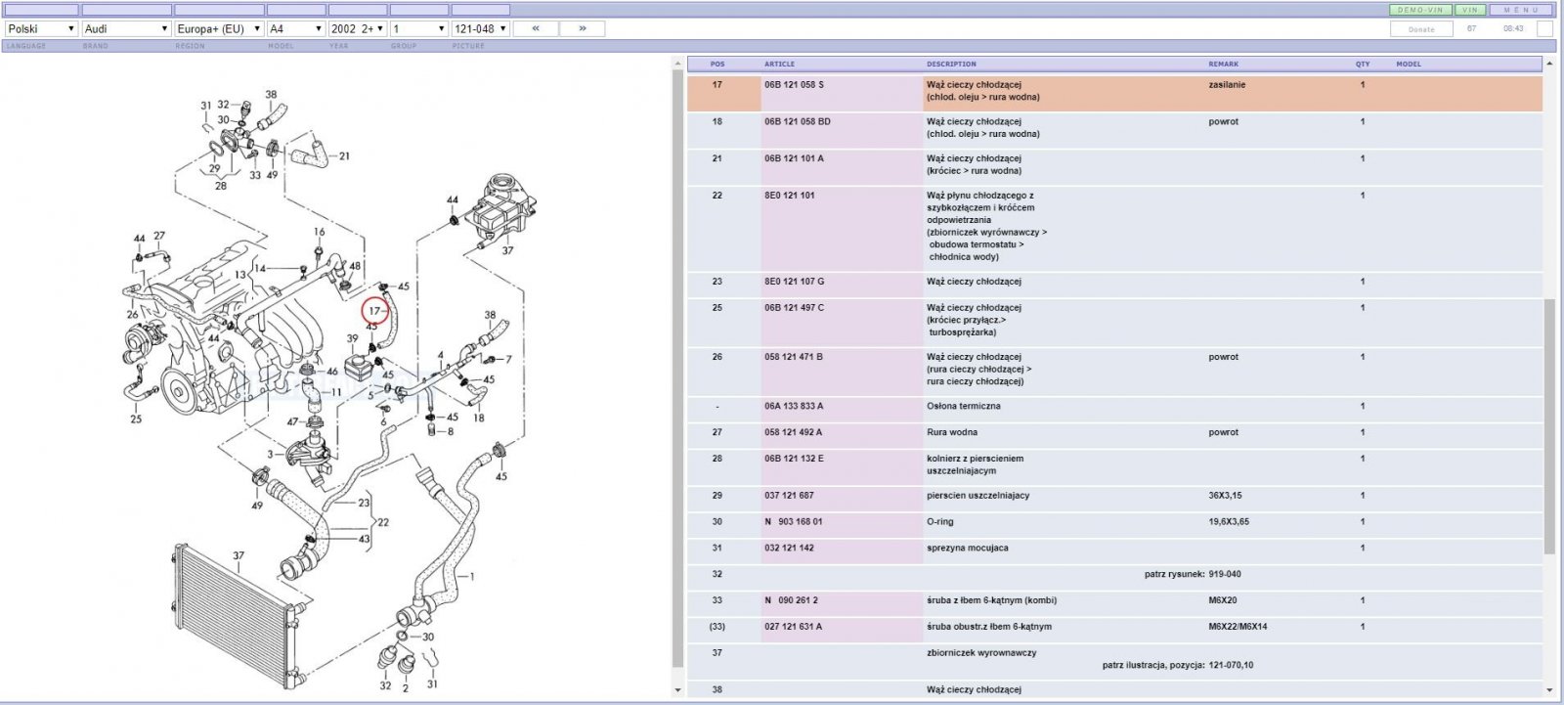Click the scroll-down arrow at table's right edge
The image size is (1564, 705).
click(x=1548, y=690)
